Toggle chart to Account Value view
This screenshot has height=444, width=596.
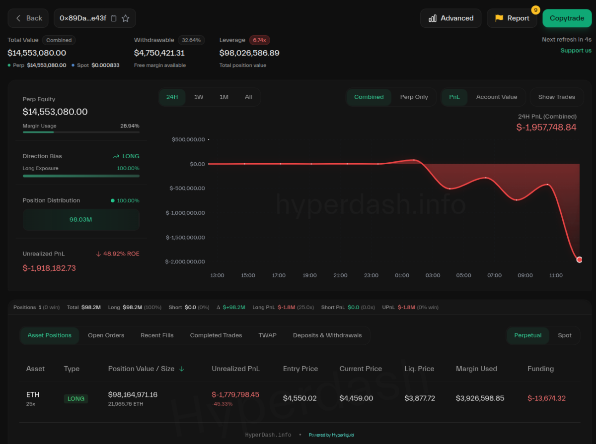(x=496, y=97)
